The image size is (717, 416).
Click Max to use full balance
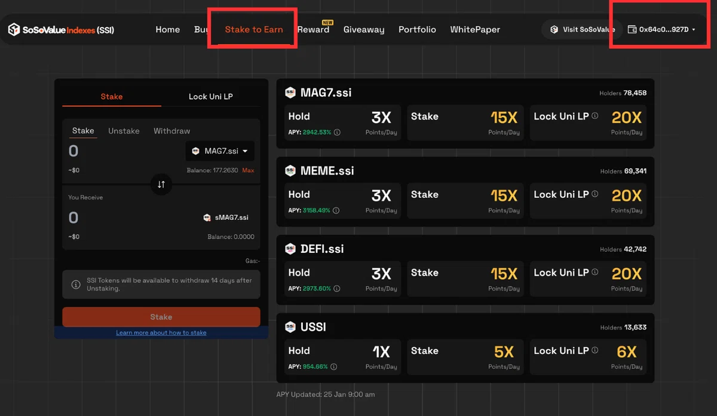248,170
